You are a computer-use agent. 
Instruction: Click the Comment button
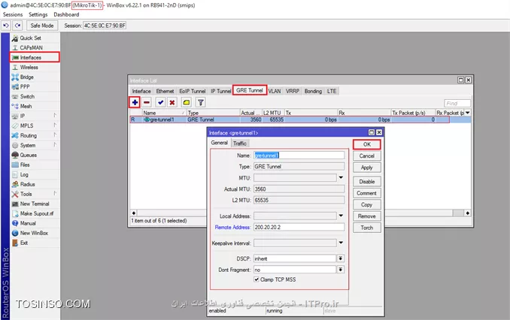click(x=367, y=193)
